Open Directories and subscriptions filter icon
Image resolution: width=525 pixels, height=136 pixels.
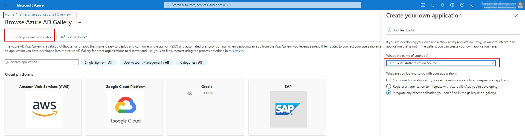(x=433, y=5)
